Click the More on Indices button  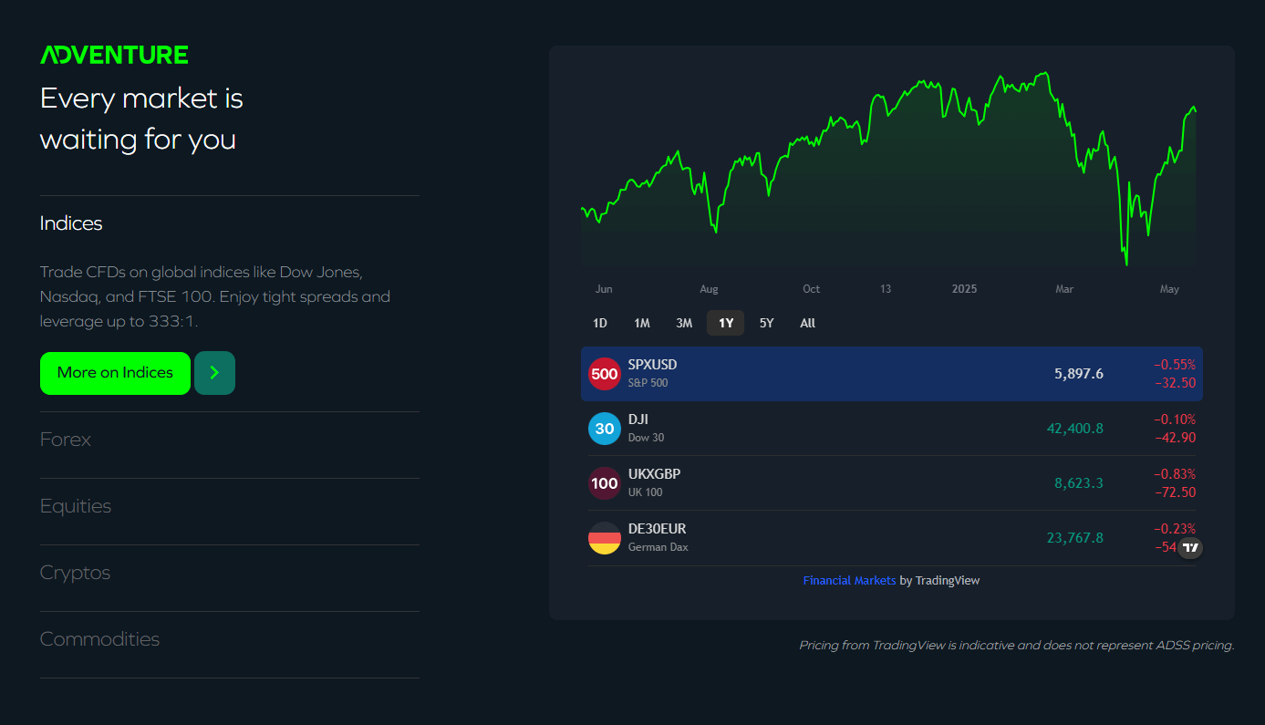pos(115,373)
